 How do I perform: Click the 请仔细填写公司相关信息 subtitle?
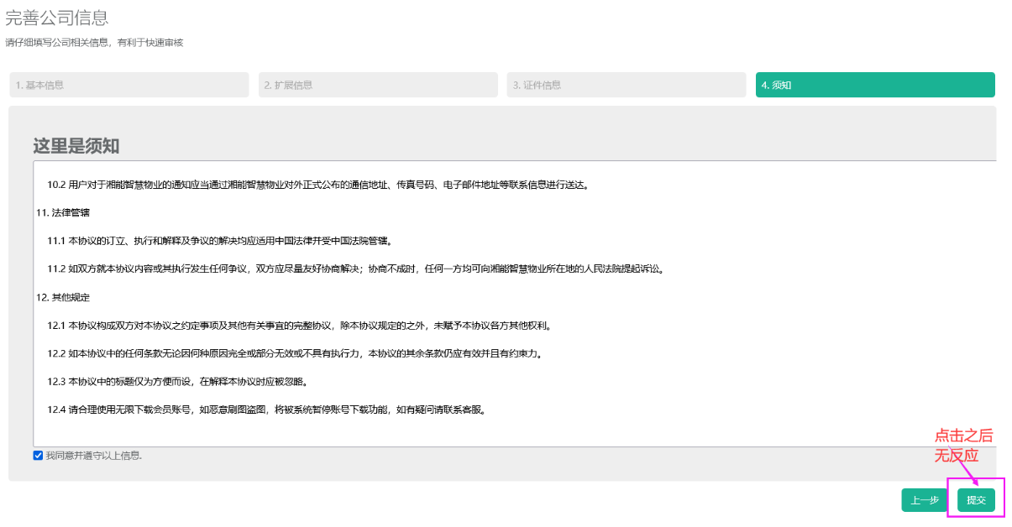(x=94, y=43)
